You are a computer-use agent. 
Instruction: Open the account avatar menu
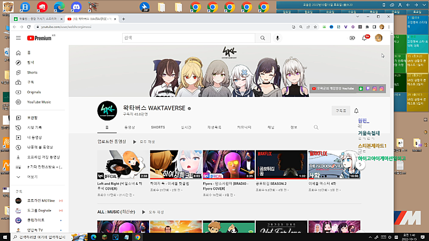[x=379, y=38]
